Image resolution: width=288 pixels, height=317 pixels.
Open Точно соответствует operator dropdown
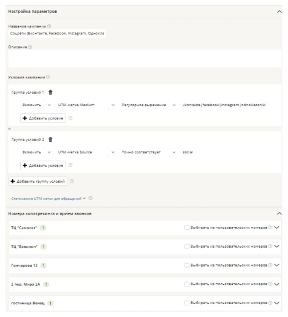click(x=148, y=152)
